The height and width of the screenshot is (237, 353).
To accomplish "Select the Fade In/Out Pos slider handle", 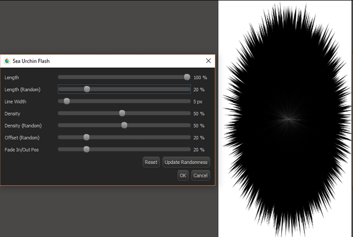I will (86, 149).
